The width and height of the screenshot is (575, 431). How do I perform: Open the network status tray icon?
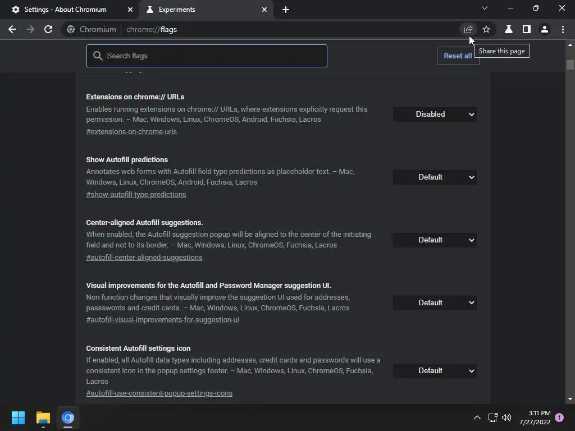492,418
